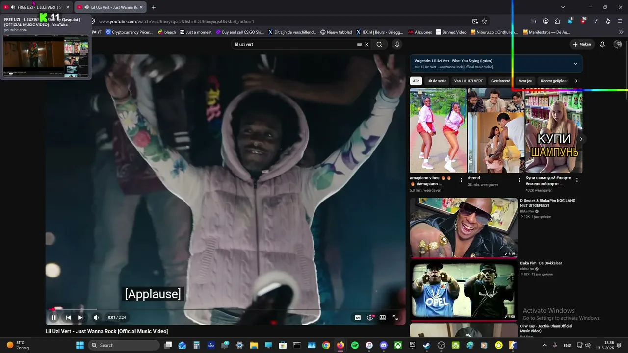Close the FREE UZI browser tab
Screen dimensions: 628x353
(68, 7)
